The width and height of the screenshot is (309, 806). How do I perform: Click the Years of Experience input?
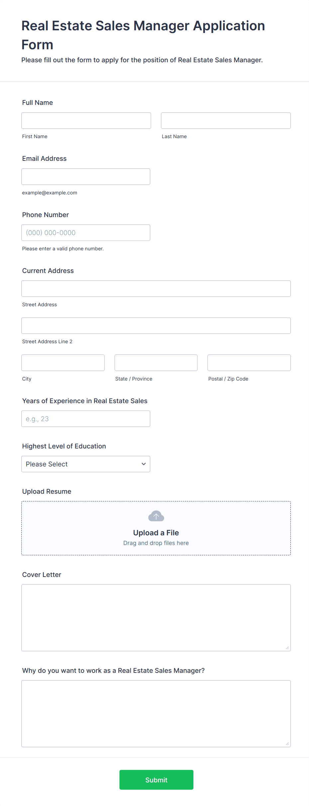point(86,418)
